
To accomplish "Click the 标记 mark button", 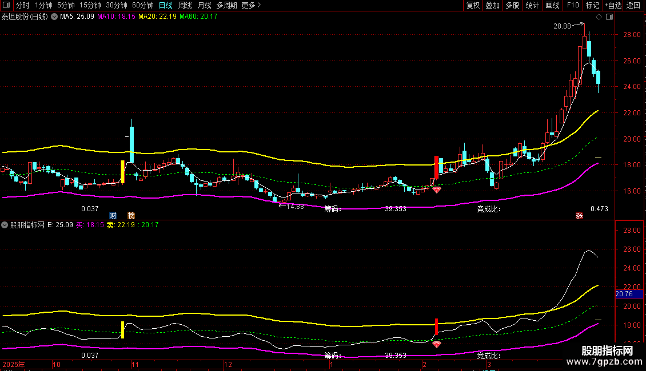I will click(x=592, y=5).
